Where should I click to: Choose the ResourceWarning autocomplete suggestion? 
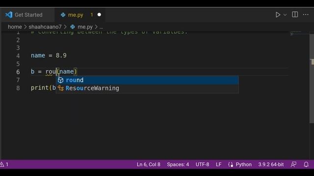(x=147, y=88)
